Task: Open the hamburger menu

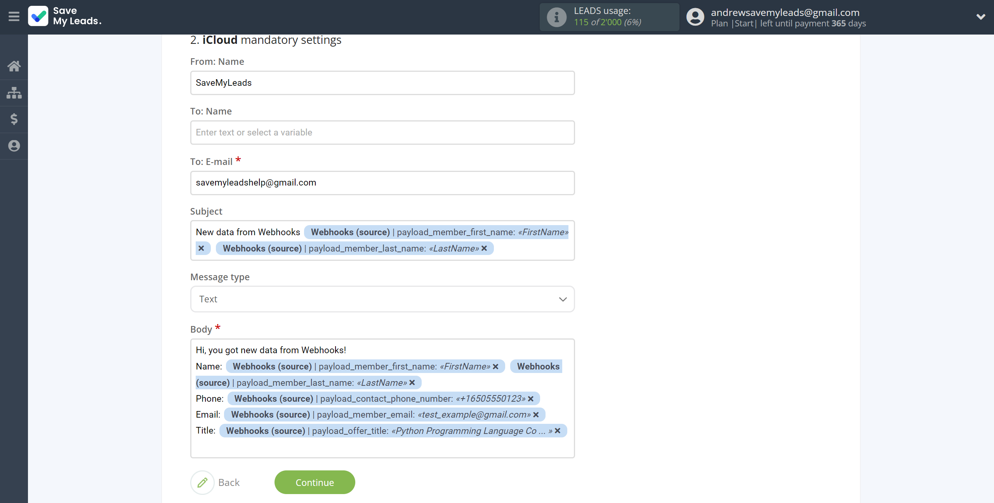Action: [14, 17]
